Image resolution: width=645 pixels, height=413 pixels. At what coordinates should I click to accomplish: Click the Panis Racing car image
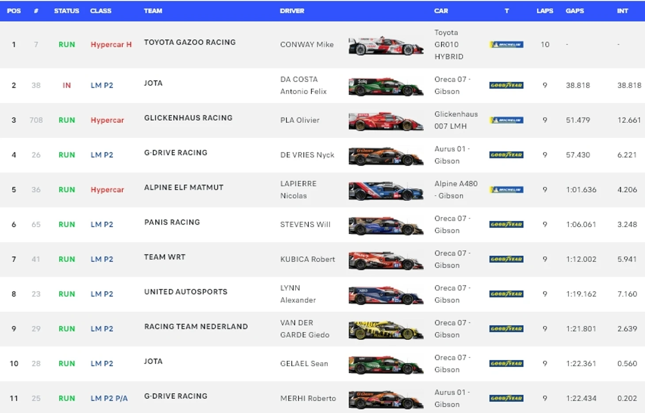386,226
